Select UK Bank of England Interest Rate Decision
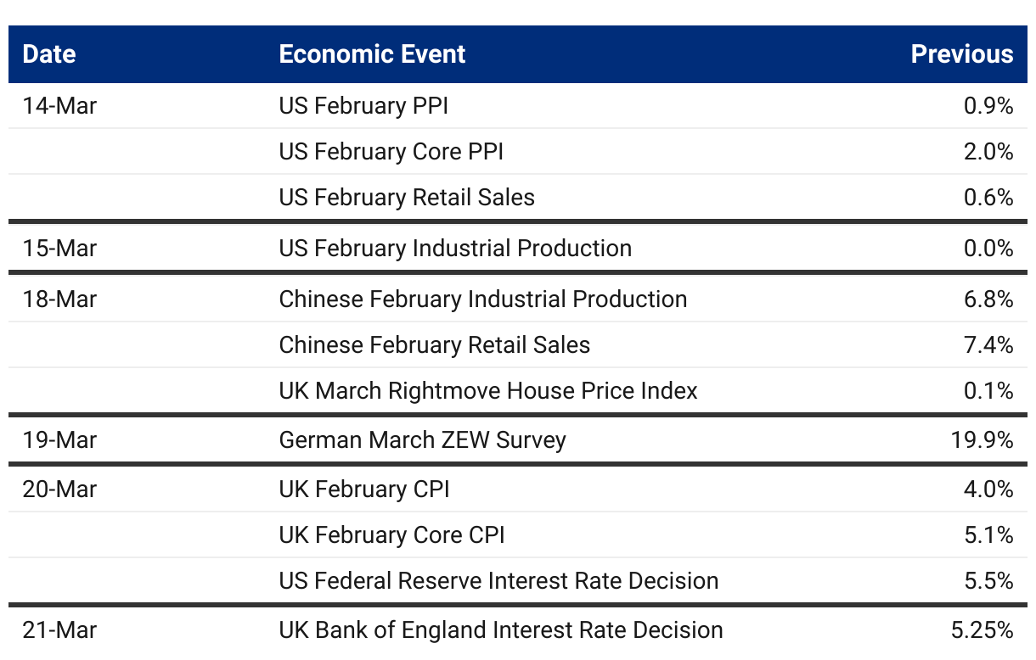1036x660 pixels. click(501, 630)
